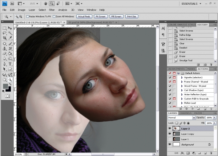Hide Layer 1 copy visibility
218x156 pixels.
click(x=170, y=134)
